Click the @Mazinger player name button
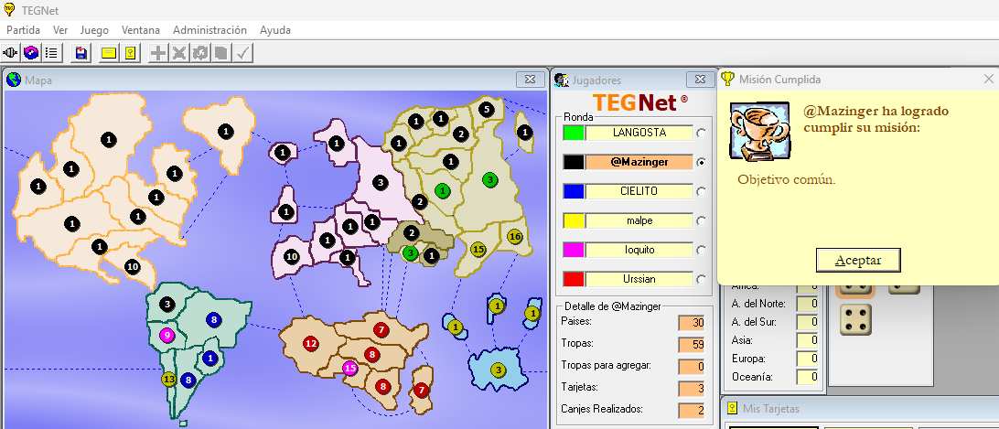Image resolution: width=999 pixels, height=429 pixels. tap(639, 162)
